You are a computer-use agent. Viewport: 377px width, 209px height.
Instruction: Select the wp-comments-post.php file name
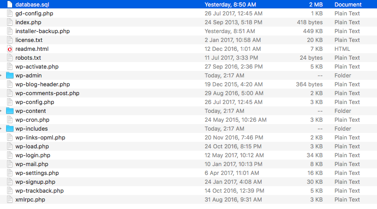click(x=47, y=93)
